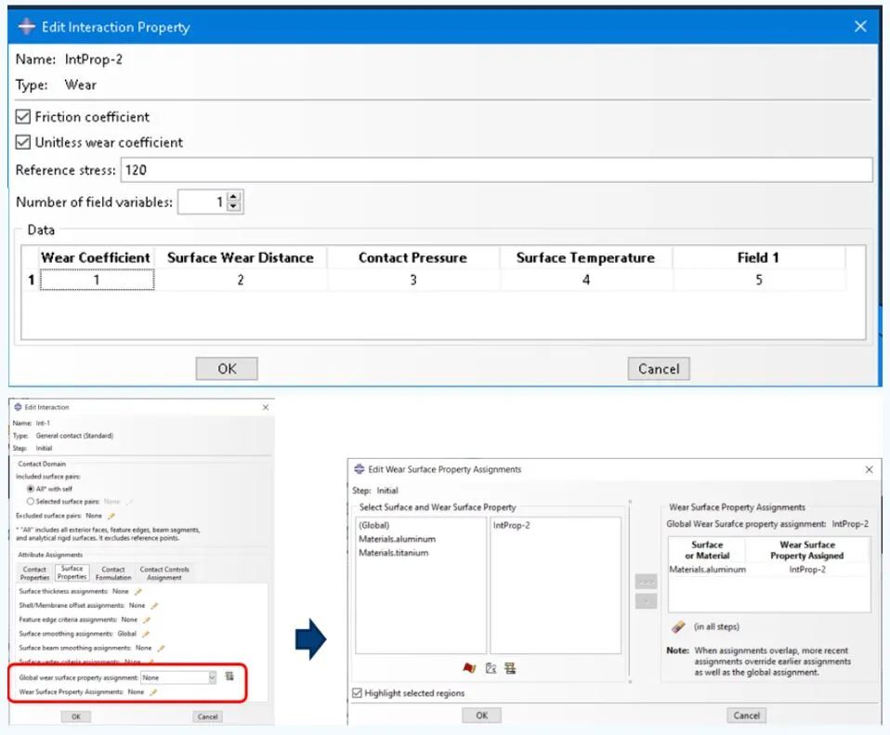The width and height of the screenshot is (890, 735).
Task: Click the red surface creation icon
Action: 469,668
